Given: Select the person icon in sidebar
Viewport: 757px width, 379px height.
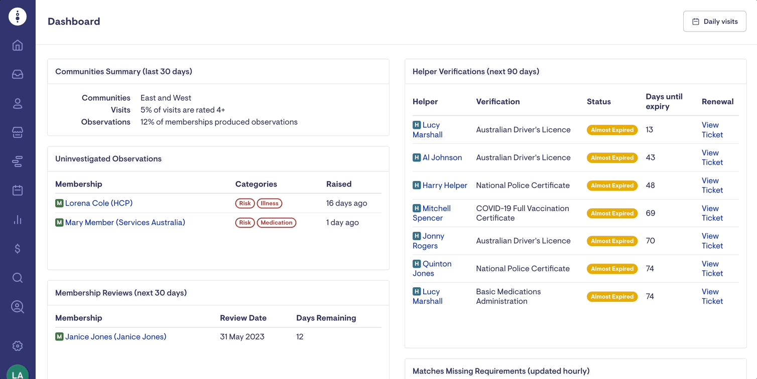Looking at the screenshot, I should (18, 104).
